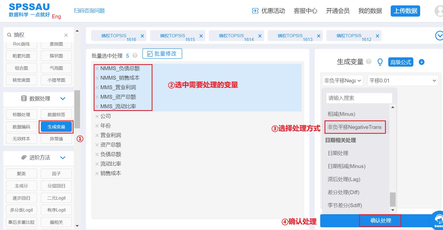
Task: Collapse the 数据处理 section chevron
Action: tap(63, 99)
